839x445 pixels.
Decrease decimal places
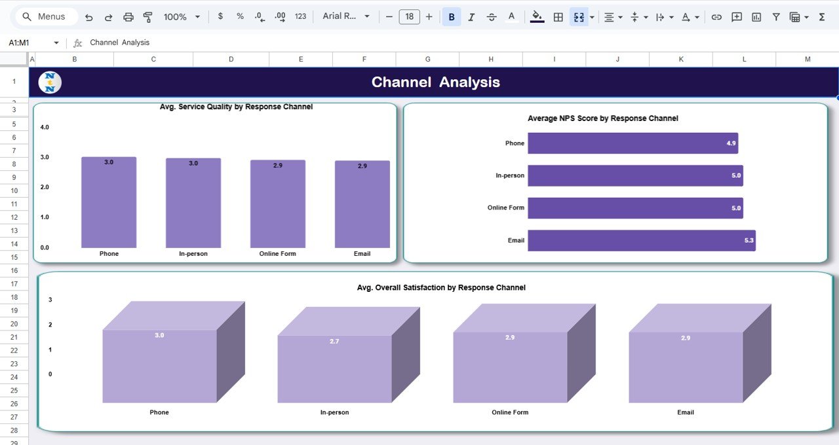pos(258,16)
